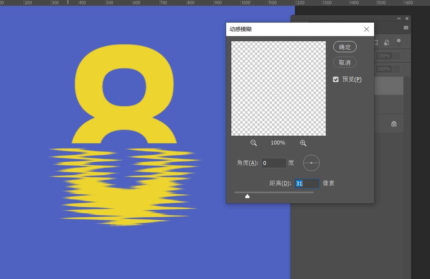Click the 角度 angle input field
Viewport: 430px width, 279px height.
(x=274, y=163)
